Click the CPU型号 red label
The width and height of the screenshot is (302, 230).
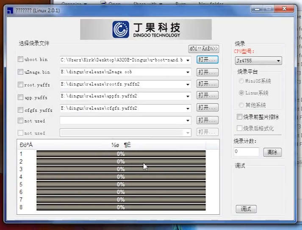coord(244,51)
